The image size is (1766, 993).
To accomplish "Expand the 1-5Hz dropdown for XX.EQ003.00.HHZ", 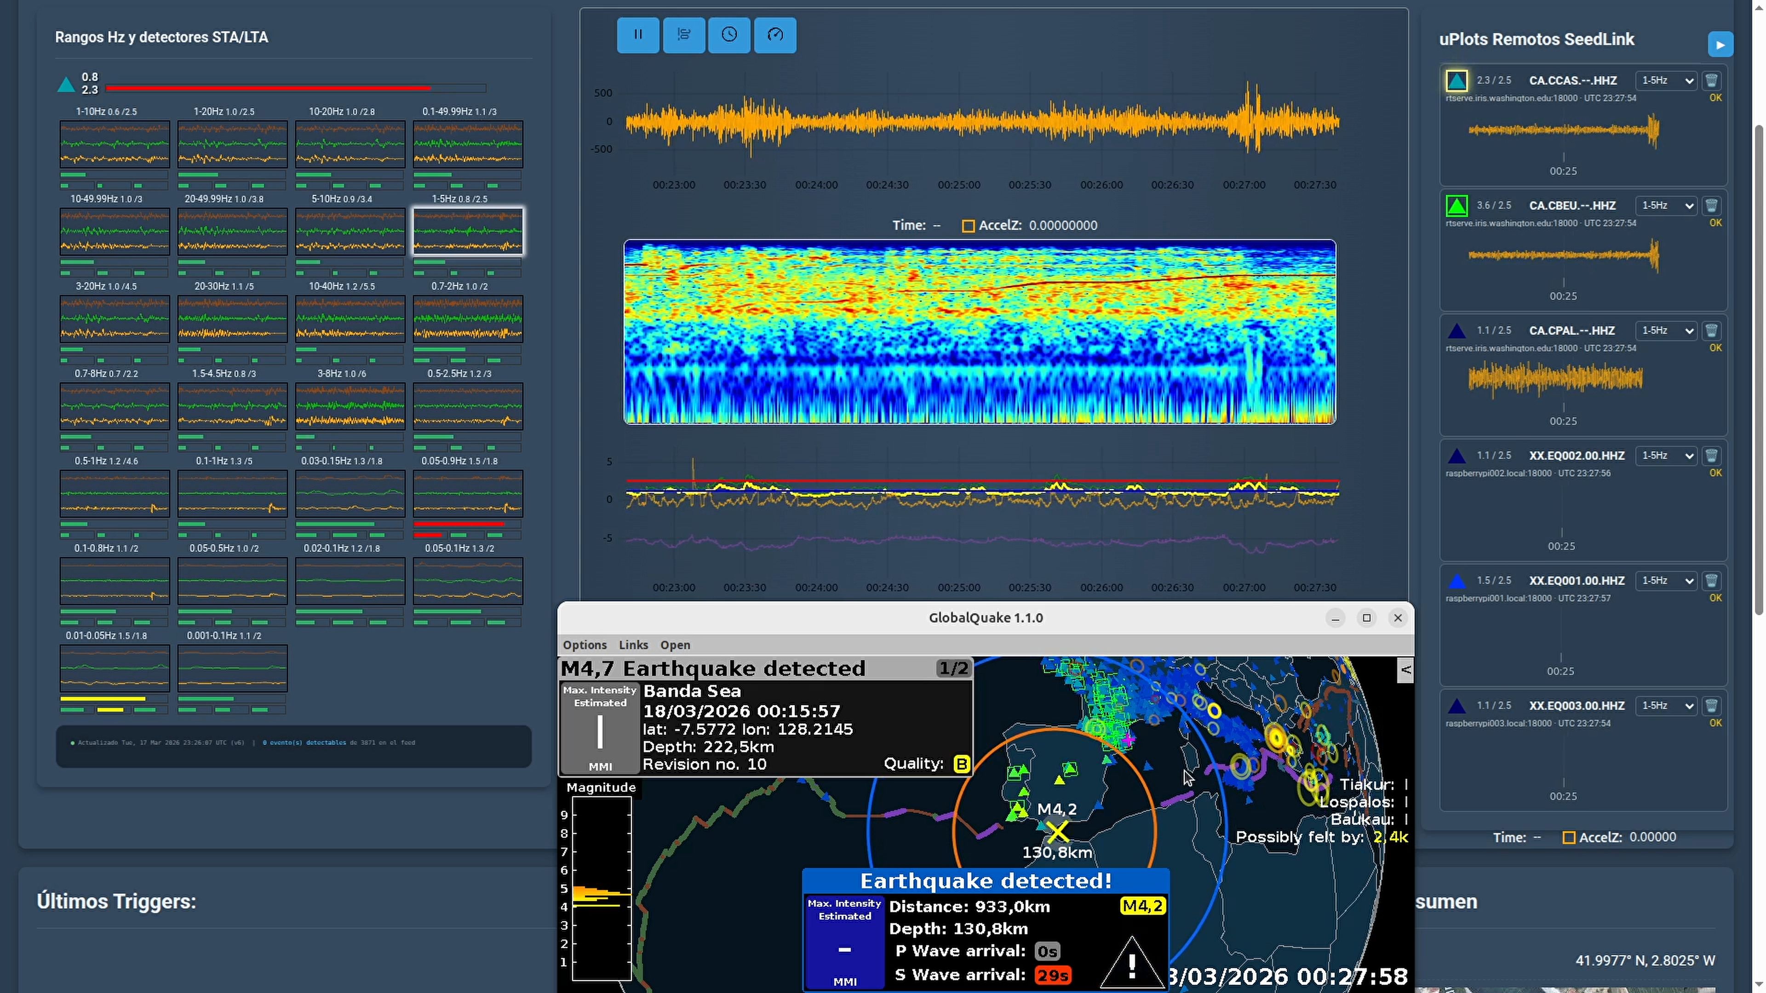I will click(x=1667, y=706).
